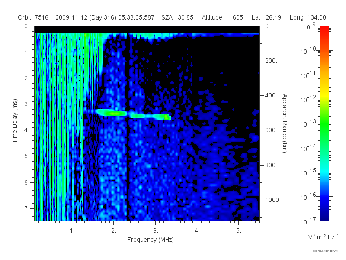Click the '3.' tick on frequency axis

pos(156,231)
